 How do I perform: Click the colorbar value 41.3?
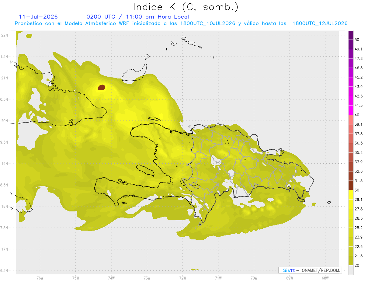[x=359, y=106]
